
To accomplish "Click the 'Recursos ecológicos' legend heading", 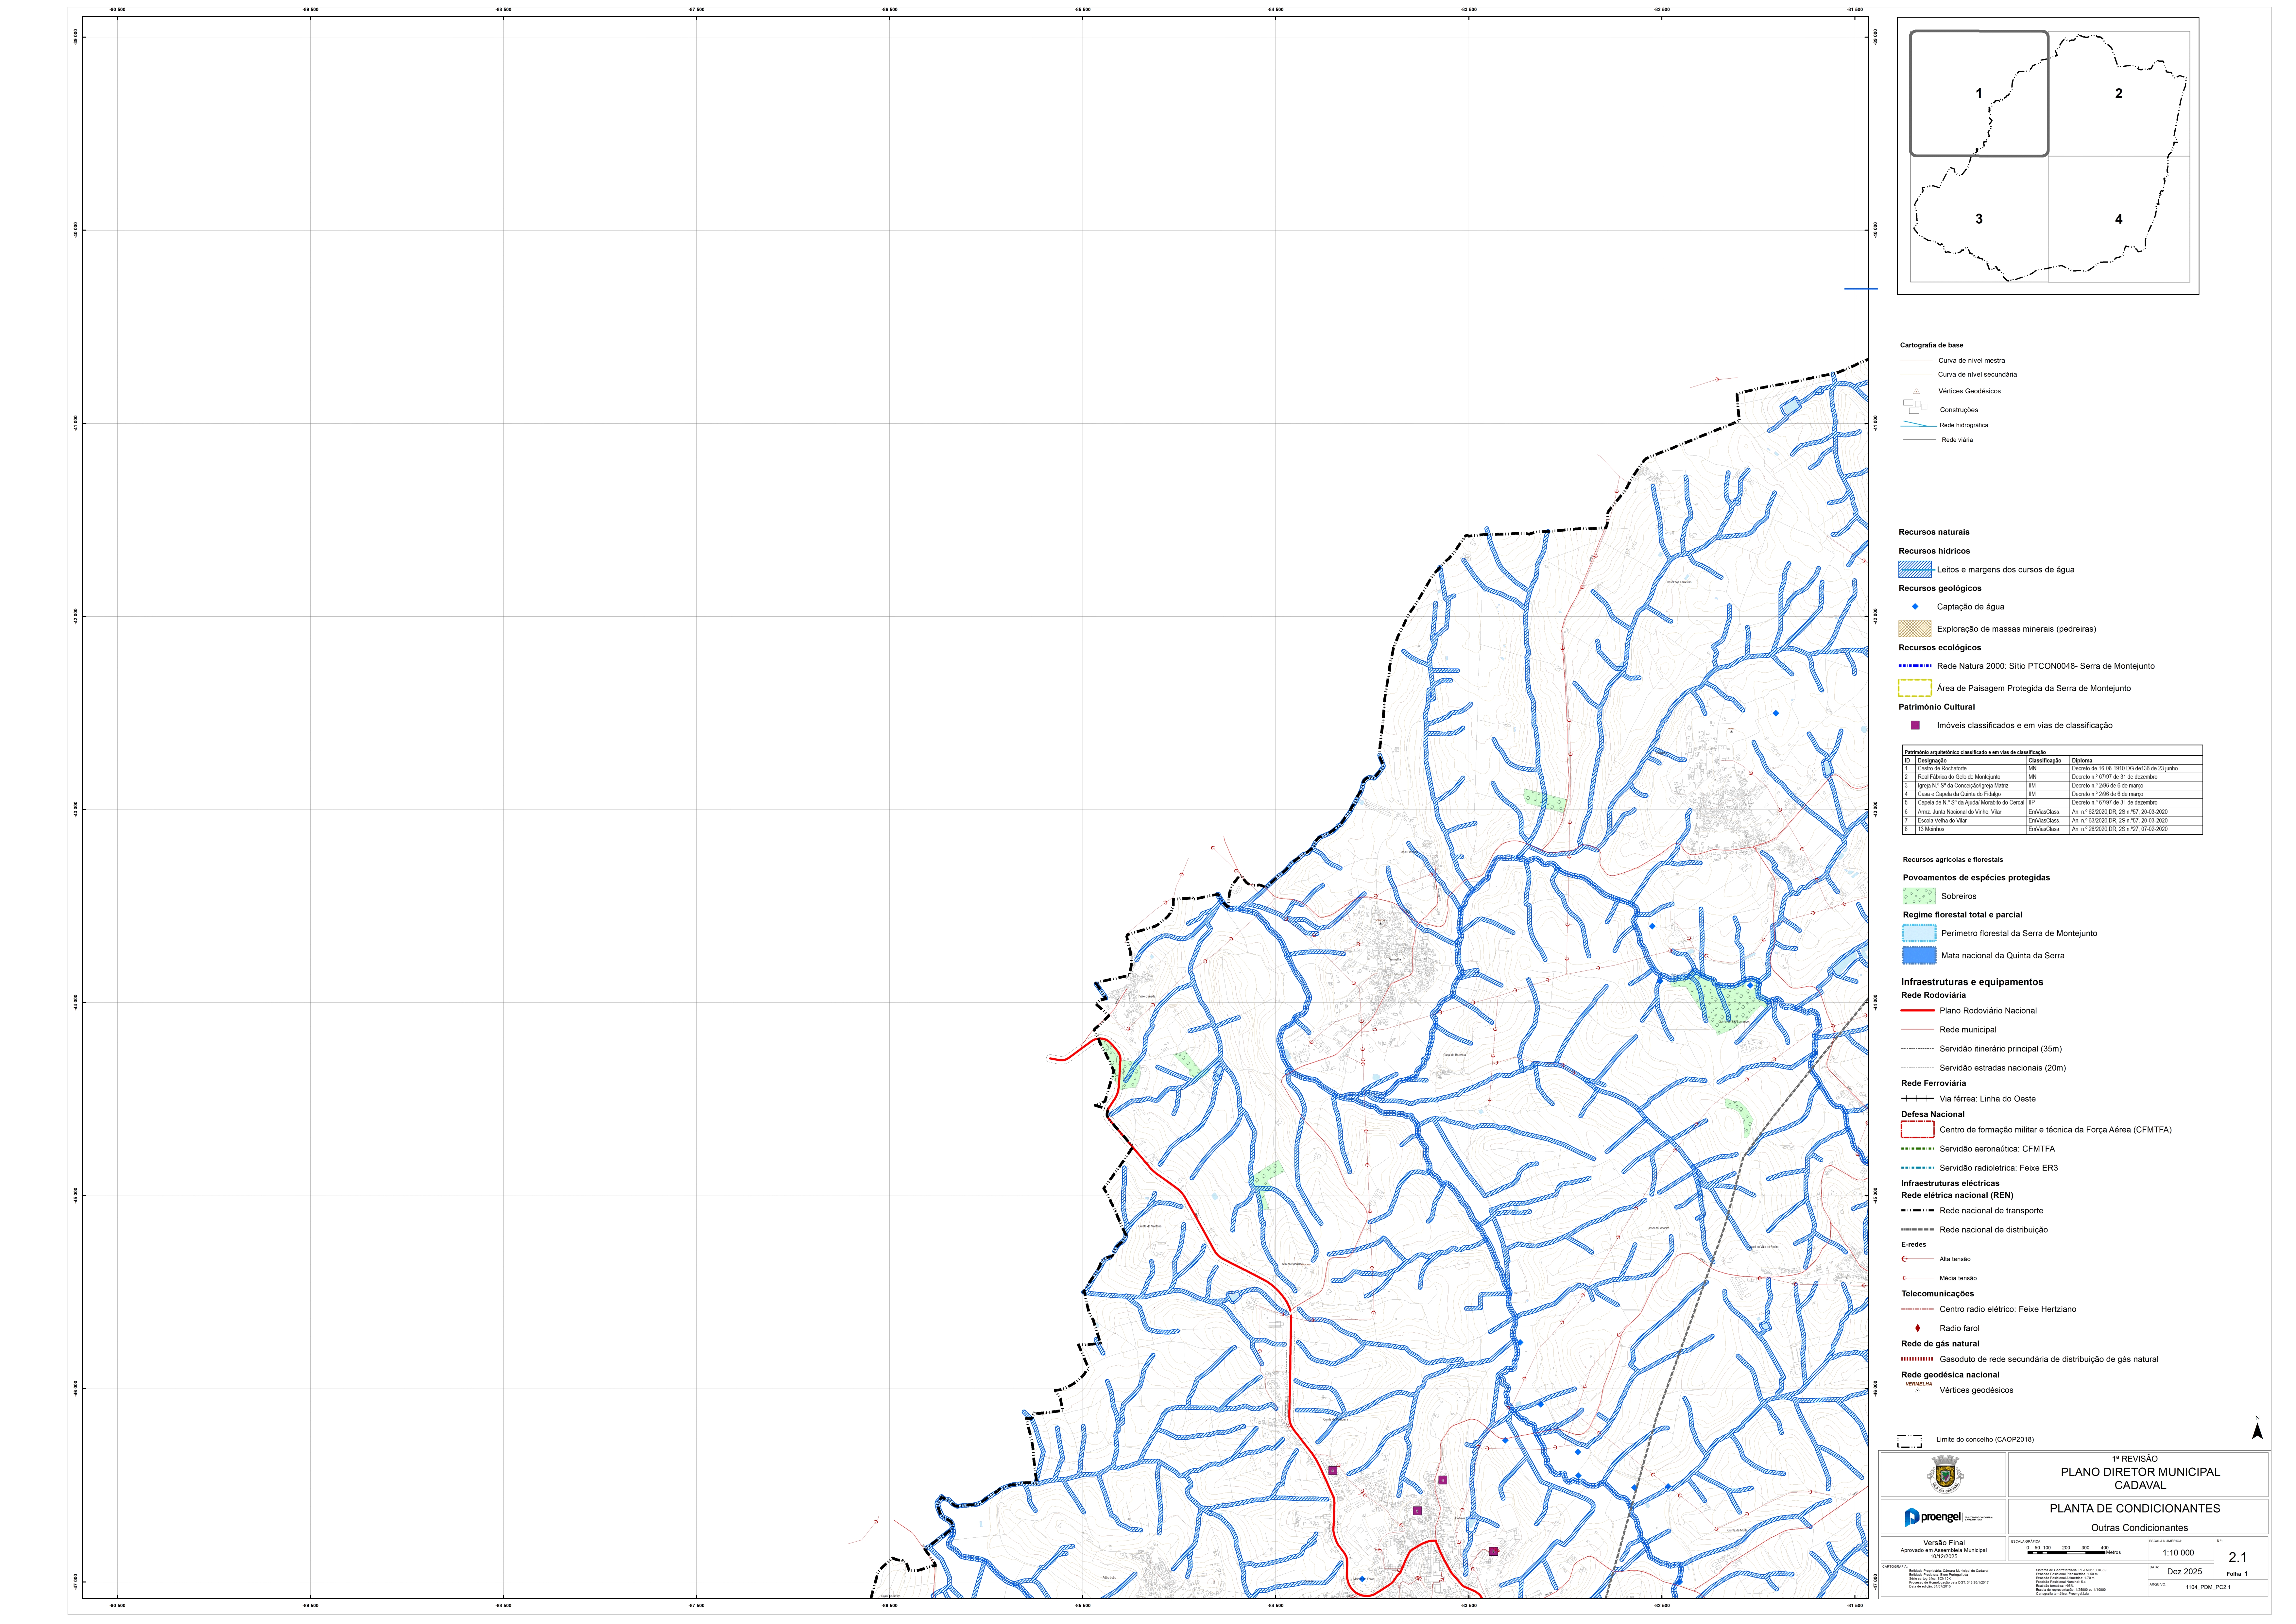I will pyautogui.click(x=1940, y=648).
